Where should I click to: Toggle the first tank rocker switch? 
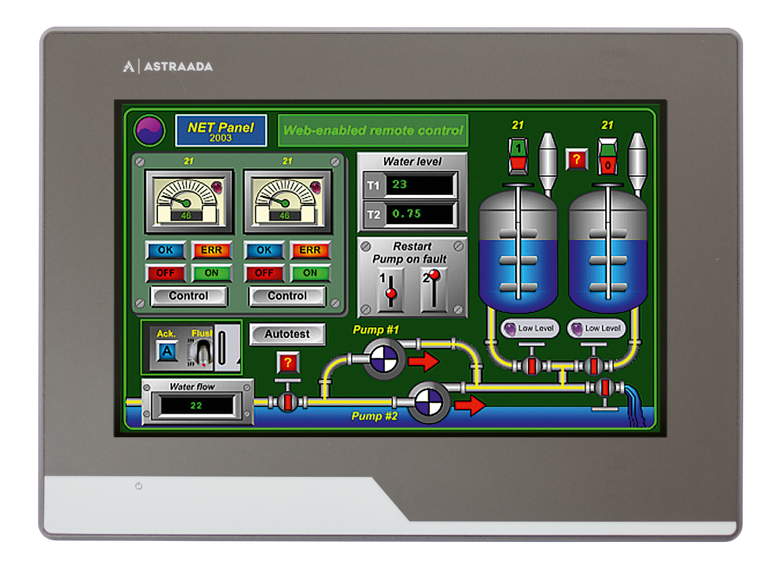point(518,156)
